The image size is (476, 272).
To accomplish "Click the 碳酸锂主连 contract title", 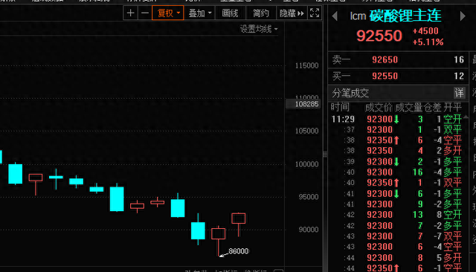I will click(405, 16).
